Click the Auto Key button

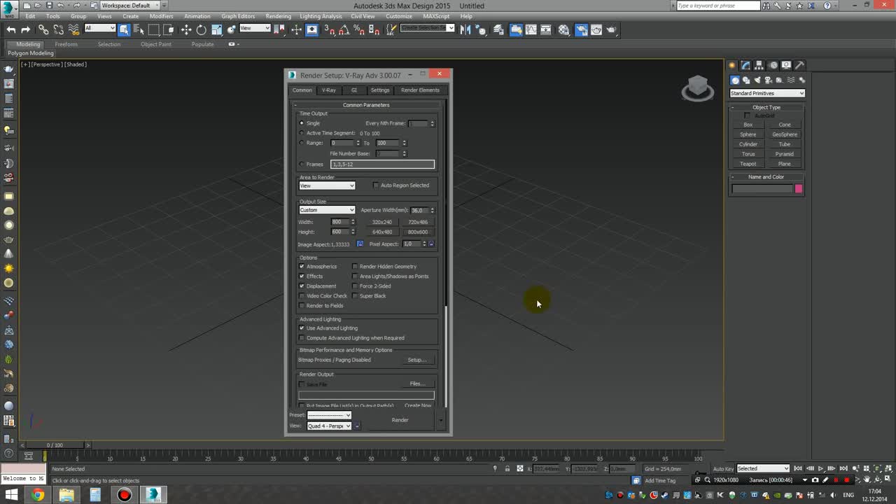pyautogui.click(x=723, y=468)
